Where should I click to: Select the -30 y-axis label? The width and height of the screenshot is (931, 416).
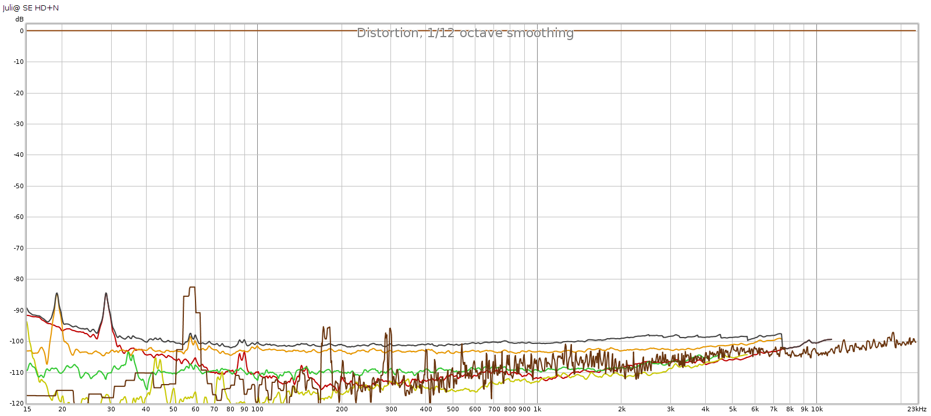click(19, 124)
